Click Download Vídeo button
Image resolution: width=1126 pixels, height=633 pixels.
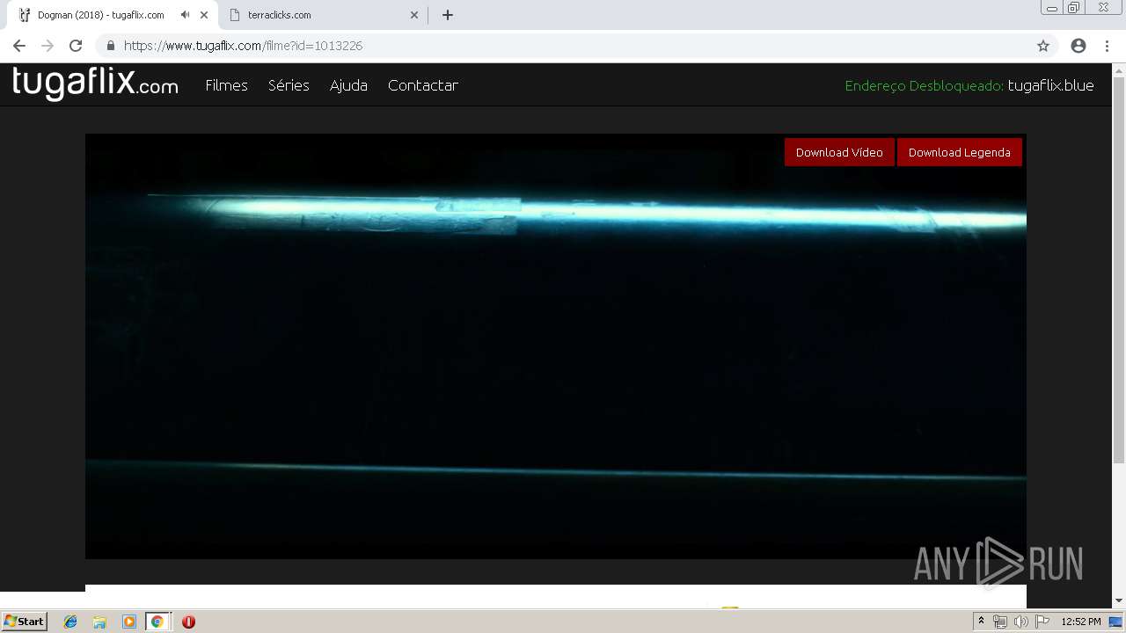click(x=839, y=152)
